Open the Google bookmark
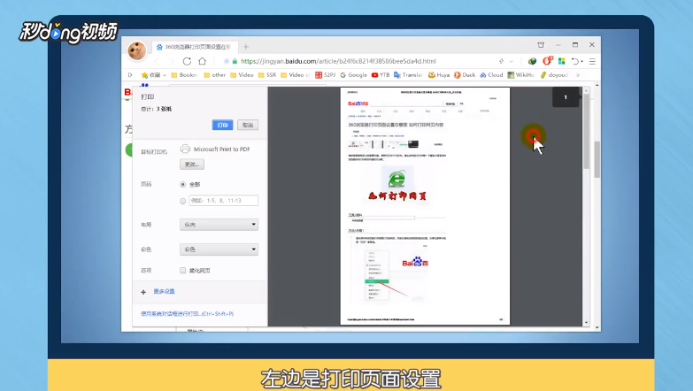The height and width of the screenshot is (391, 693). tap(353, 75)
